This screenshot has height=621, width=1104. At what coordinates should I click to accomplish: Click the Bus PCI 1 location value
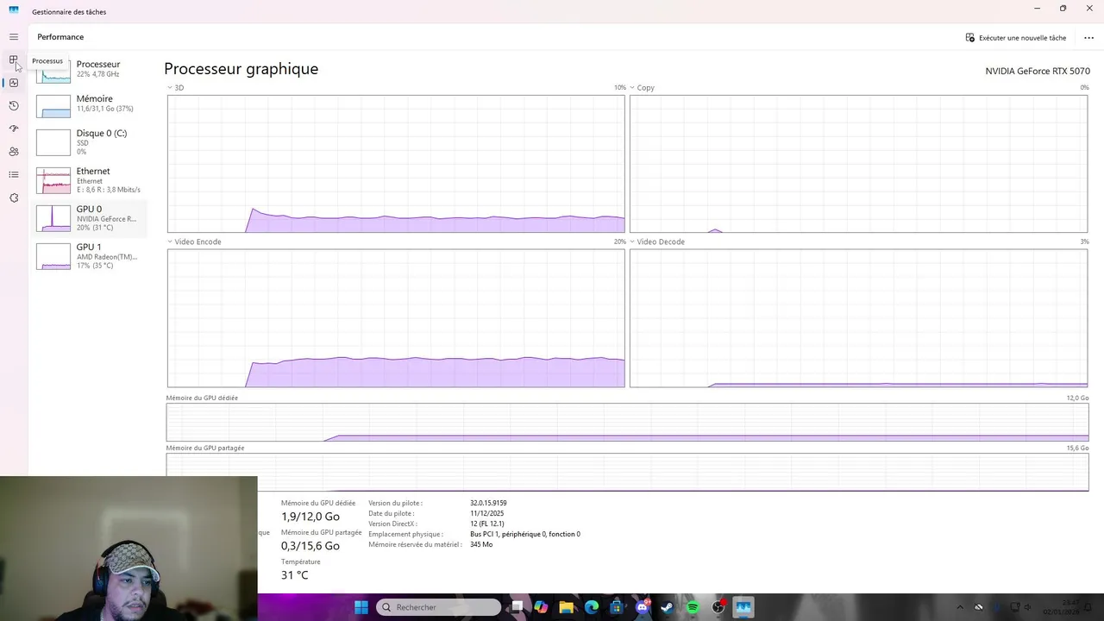point(525,534)
